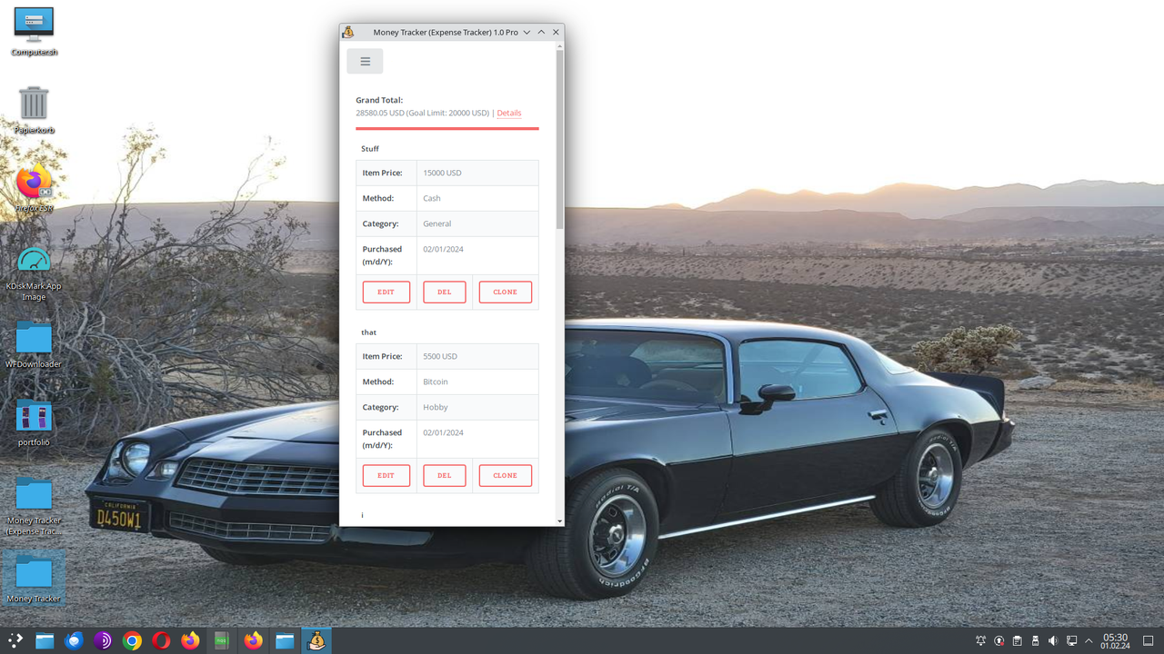The height and width of the screenshot is (654, 1164).
Task: Open the KDE application launcher
Action: 15,640
